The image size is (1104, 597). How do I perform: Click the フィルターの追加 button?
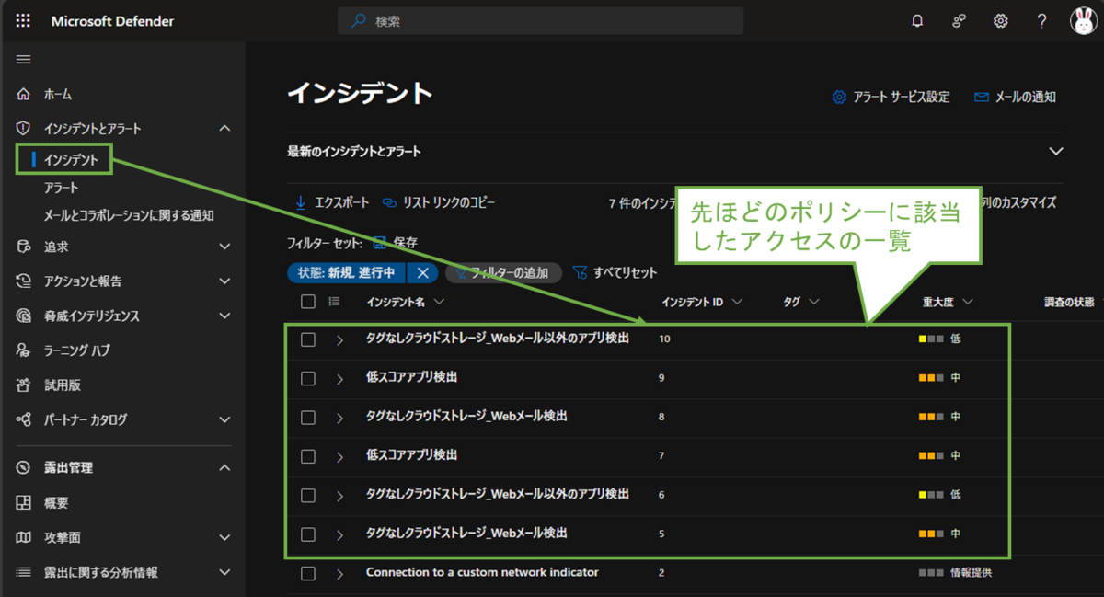pyautogui.click(x=503, y=272)
